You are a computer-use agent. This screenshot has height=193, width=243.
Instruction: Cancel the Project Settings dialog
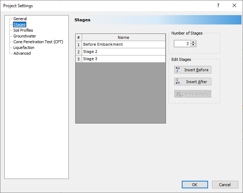[x=225, y=185]
